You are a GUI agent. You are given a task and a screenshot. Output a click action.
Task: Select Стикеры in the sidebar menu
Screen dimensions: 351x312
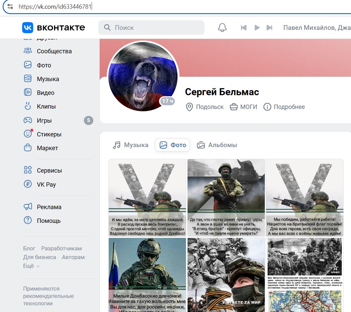(49, 134)
